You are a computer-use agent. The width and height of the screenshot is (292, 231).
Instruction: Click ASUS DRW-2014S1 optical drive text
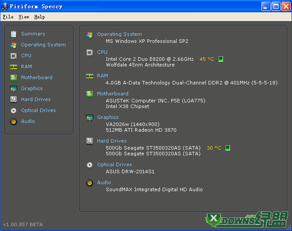(x=130, y=171)
